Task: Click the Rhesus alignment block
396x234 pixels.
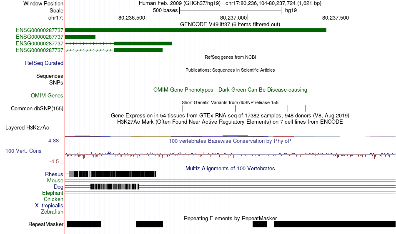Action: 113,174
